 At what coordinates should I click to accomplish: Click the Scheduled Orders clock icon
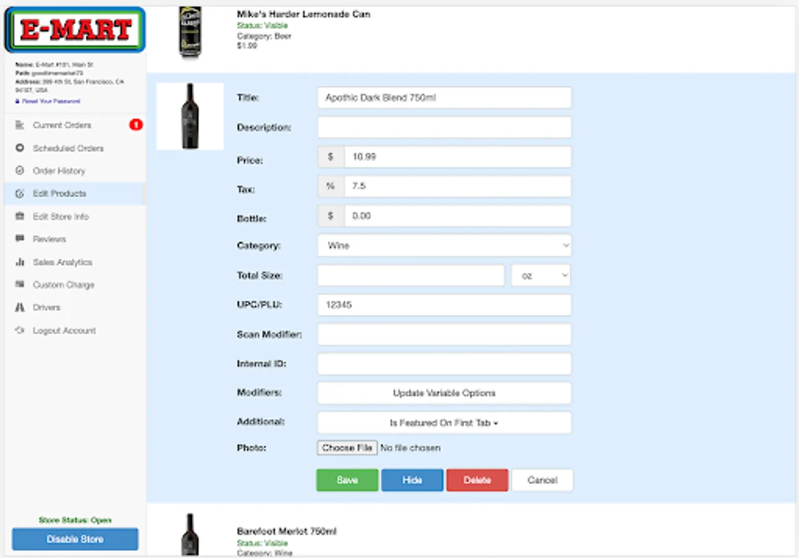(19, 148)
